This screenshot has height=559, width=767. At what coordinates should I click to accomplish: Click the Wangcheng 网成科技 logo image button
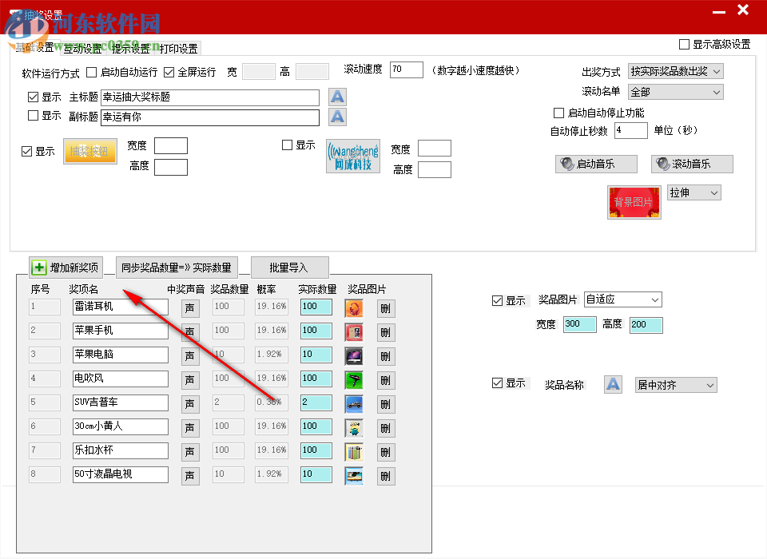click(352, 157)
